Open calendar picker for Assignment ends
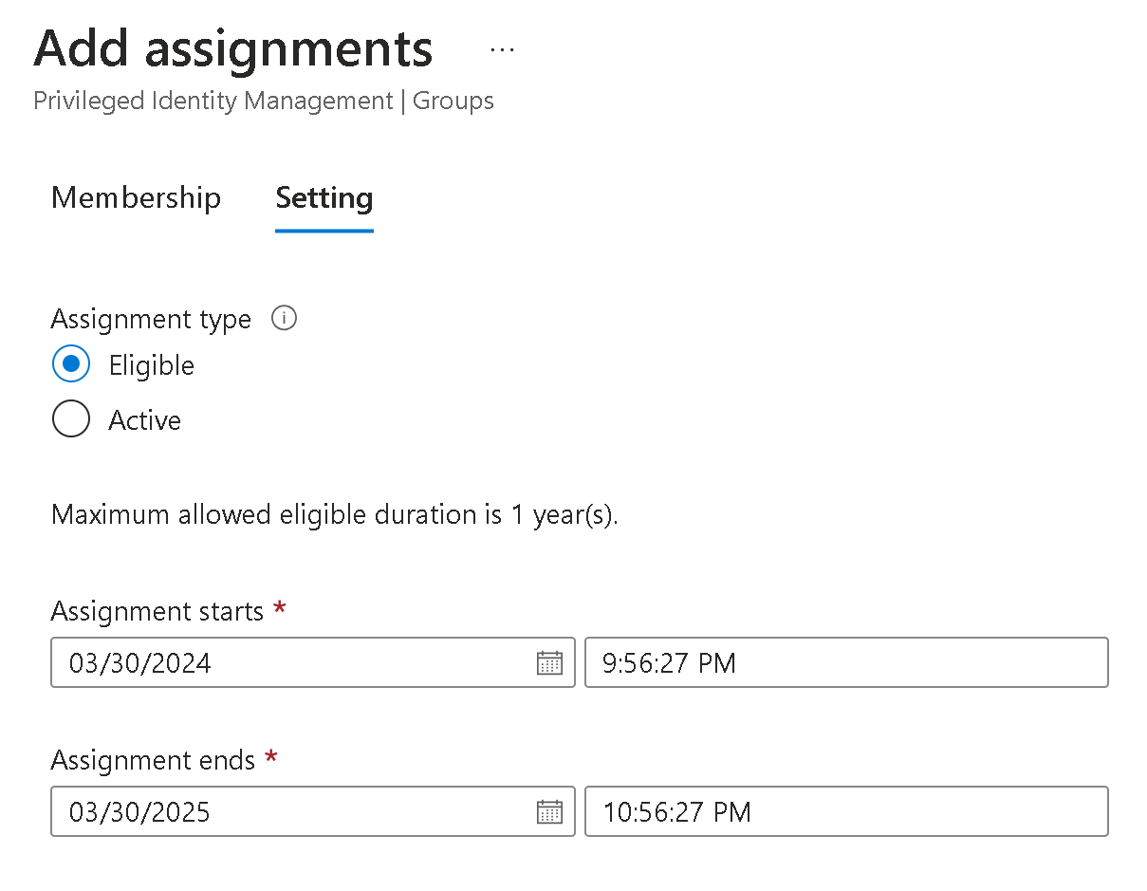This screenshot has height=891, width=1147. (x=549, y=811)
